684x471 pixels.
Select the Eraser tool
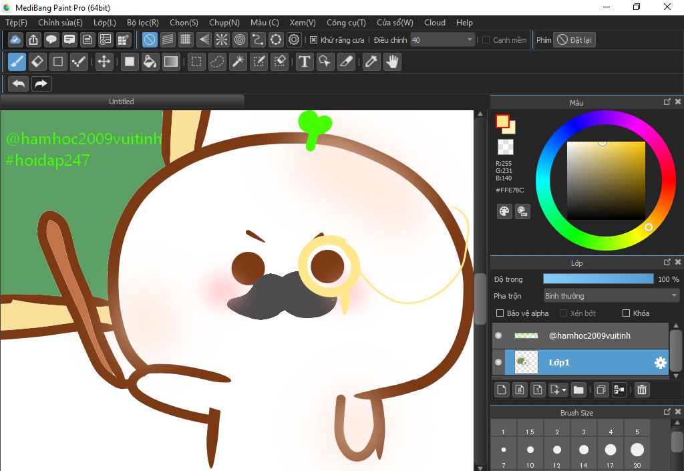pyautogui.click(x=37, y=62)
